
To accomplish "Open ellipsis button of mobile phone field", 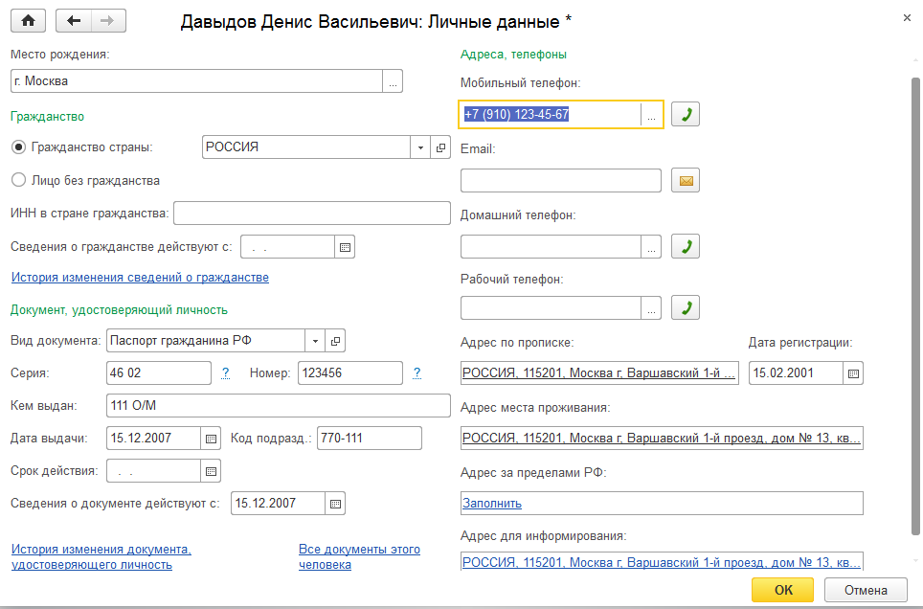I will (651, 114).
